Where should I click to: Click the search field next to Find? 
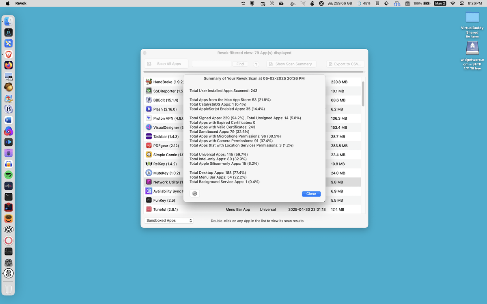212,64
